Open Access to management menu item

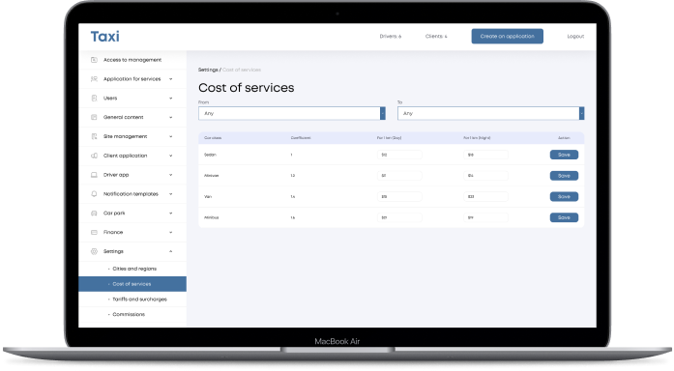(132, 60)
